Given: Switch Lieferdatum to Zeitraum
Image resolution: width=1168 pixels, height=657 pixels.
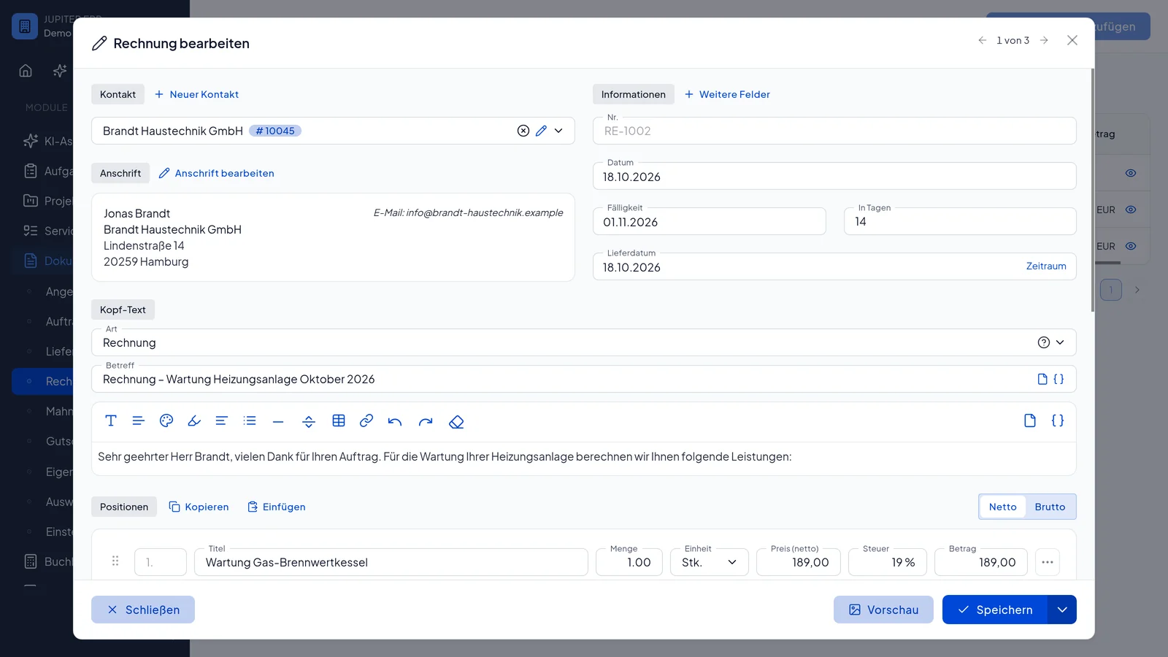Looking at the screenshot, I should 1046,266.
